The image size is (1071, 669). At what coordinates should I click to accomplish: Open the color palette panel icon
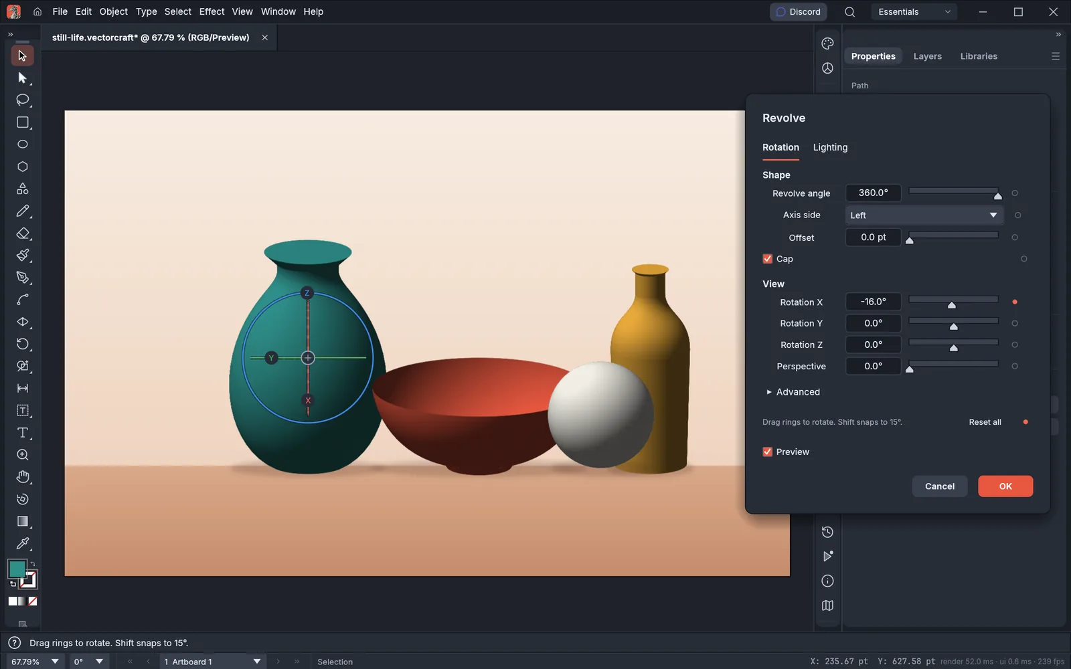coord(827,43)
